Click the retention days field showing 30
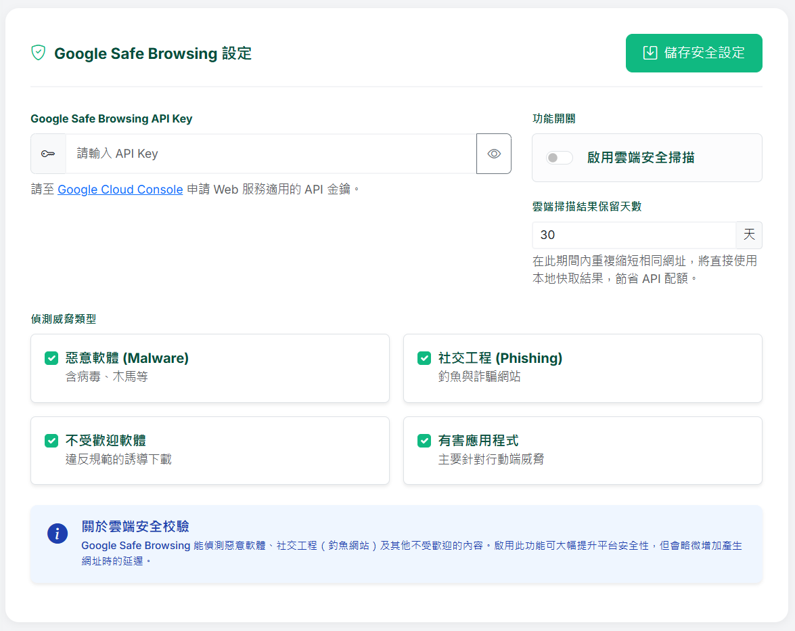795x631 pixels. [634, 235]
